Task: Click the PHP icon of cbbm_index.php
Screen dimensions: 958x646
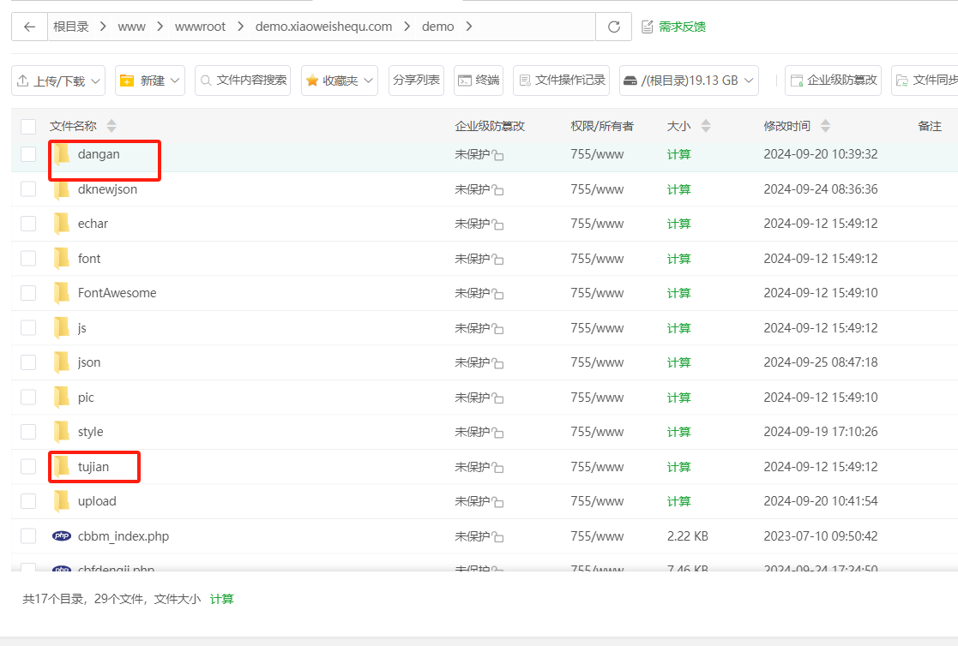Action: click(x=62, y=536)
